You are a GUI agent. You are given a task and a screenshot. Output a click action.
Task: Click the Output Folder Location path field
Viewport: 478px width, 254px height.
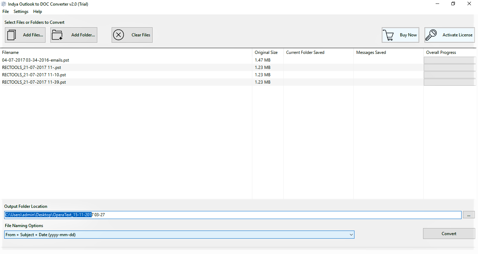233,215
